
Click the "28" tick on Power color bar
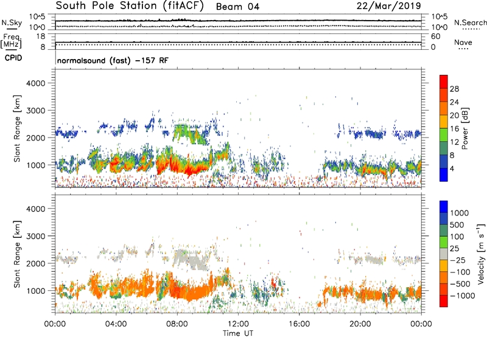(454, 89)
